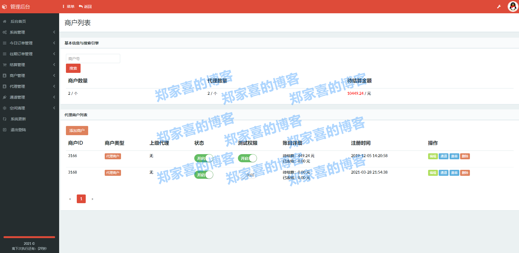The image size is (519, 253).
Task: Expand the 空间清理 chevron
Action: tap(54, 108)
